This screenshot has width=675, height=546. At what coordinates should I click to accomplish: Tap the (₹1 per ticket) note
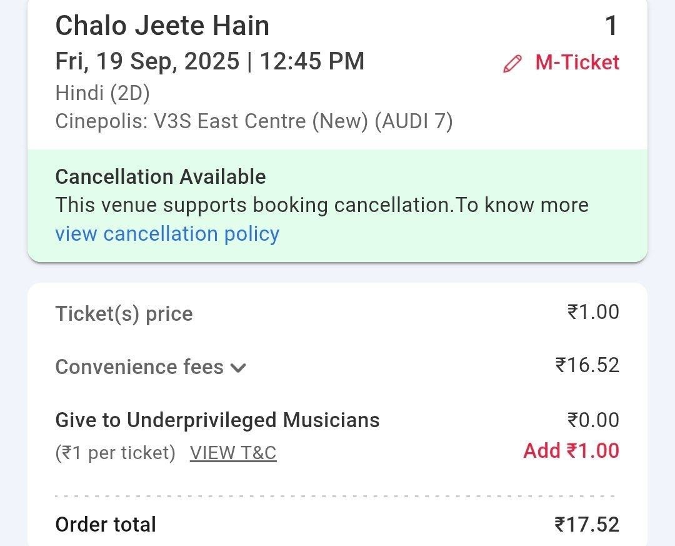click(115, 452)
